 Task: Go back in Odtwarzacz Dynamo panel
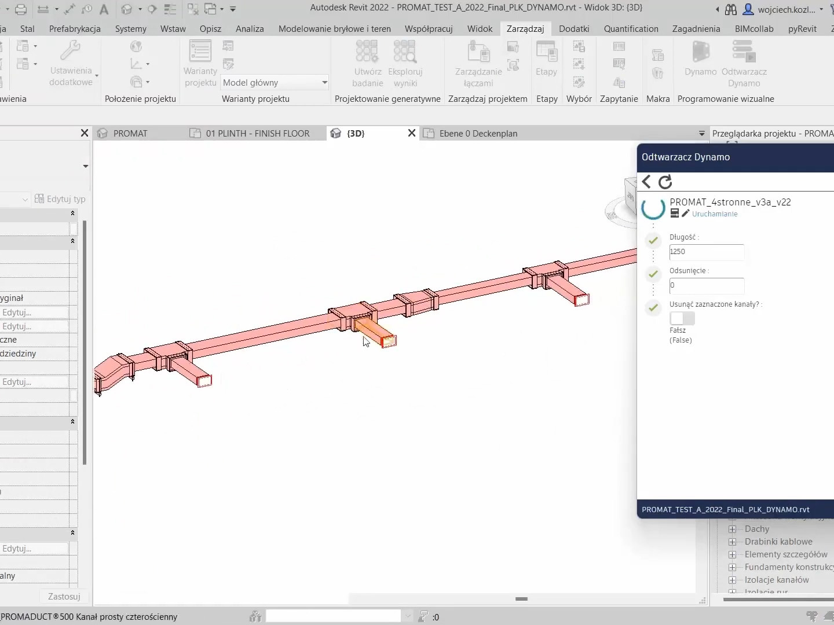click(647, 182)
